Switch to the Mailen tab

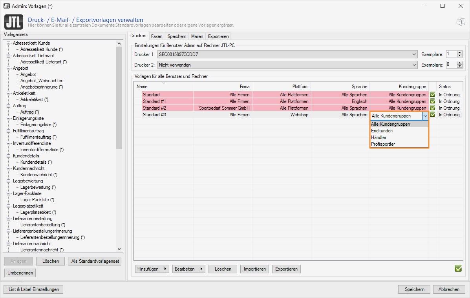(197, 36)
